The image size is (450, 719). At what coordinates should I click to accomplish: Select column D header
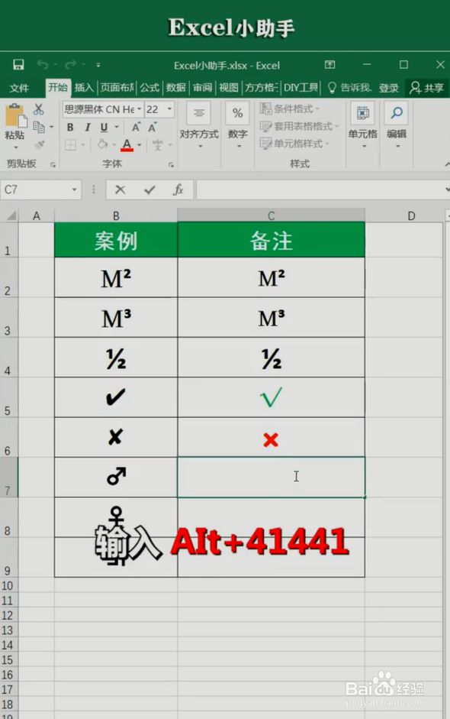click(412, 215)
